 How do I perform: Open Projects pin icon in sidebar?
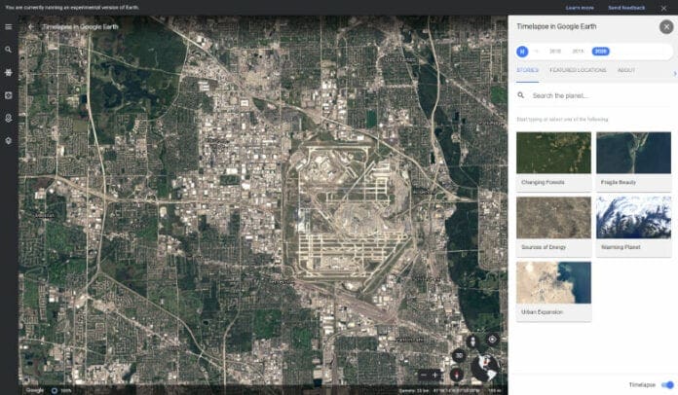coord(8,118)
